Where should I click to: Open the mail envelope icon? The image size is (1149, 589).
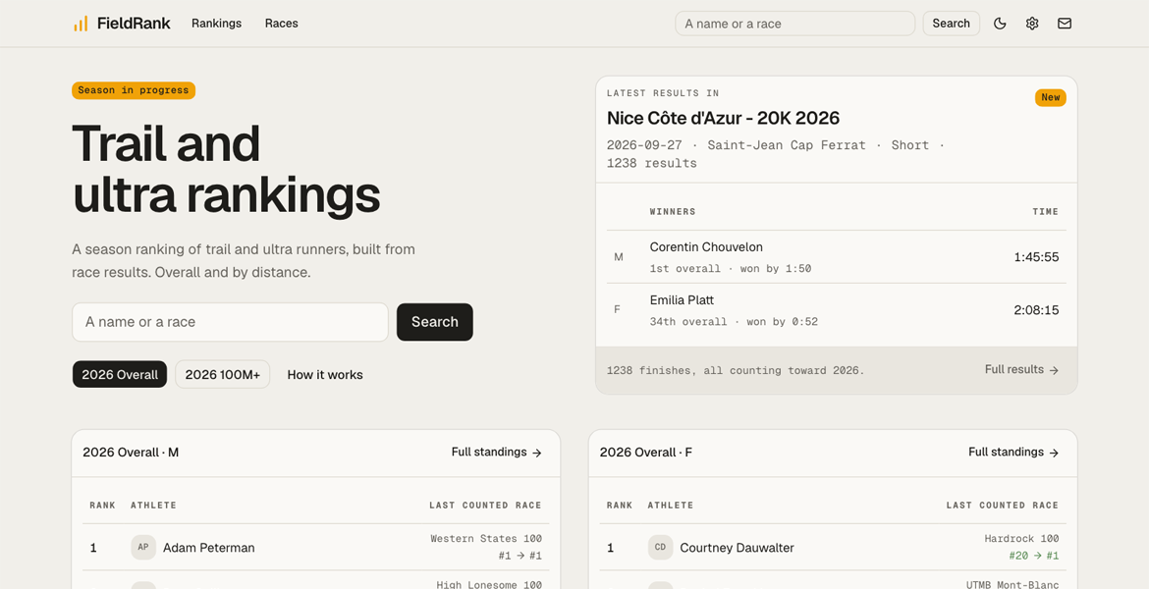click(1064, 24)
